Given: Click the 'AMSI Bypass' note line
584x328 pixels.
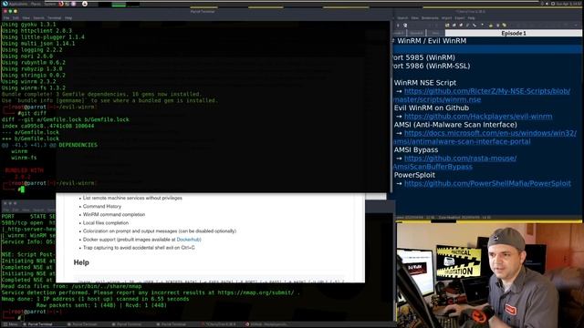Looking at the screenshot, I should pos(416,149).
